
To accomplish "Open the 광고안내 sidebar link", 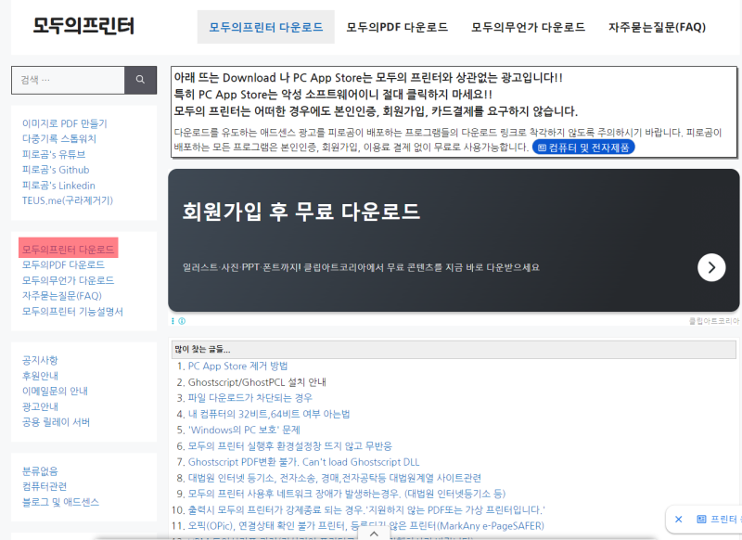I will (x=40, y=406).
